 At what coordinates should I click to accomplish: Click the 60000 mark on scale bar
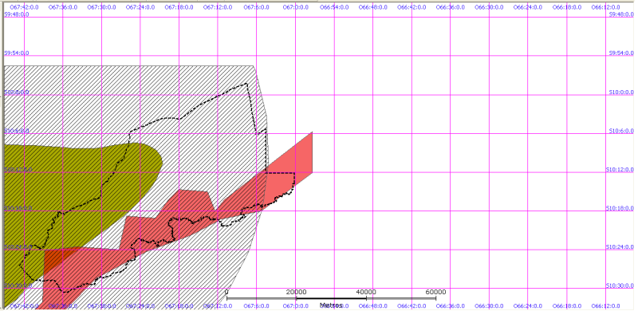click(436, 293)
